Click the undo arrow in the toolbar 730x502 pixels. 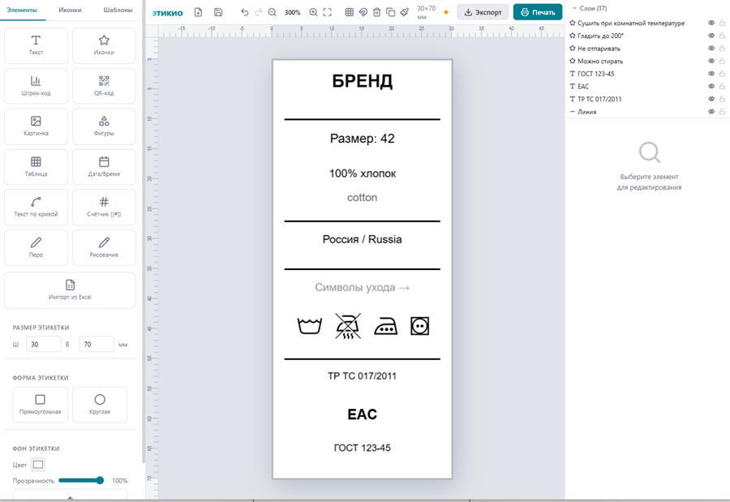click(x=245, y=13)
